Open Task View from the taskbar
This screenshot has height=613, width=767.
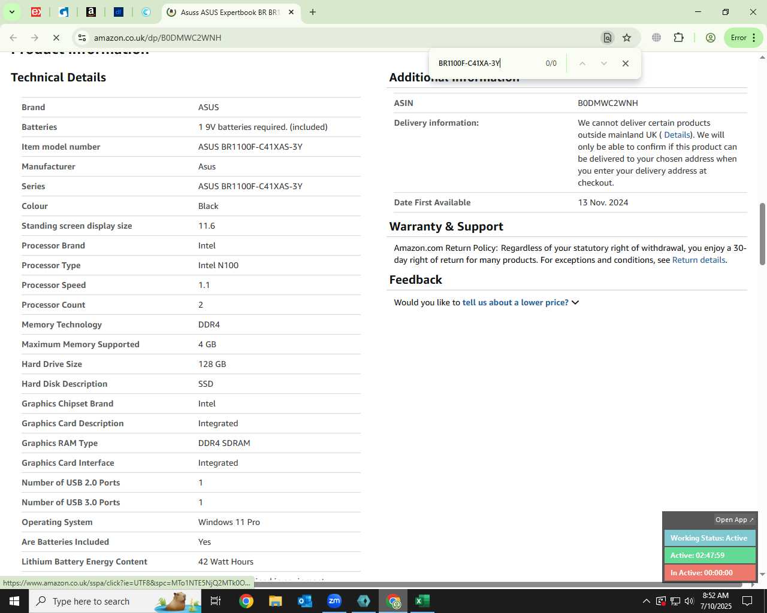pos(216,601)
